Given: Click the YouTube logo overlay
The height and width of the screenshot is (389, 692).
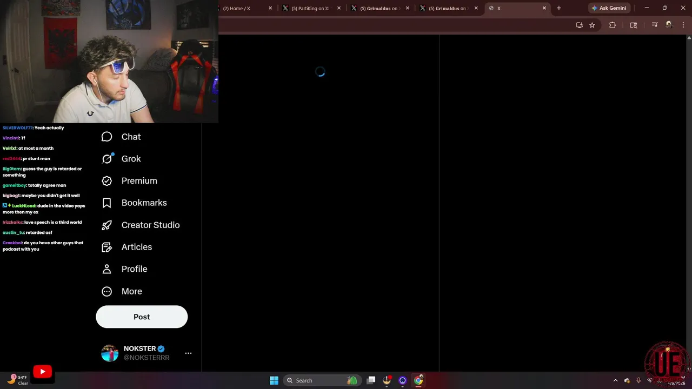Looking at the screenshot, I should (42, 372).
